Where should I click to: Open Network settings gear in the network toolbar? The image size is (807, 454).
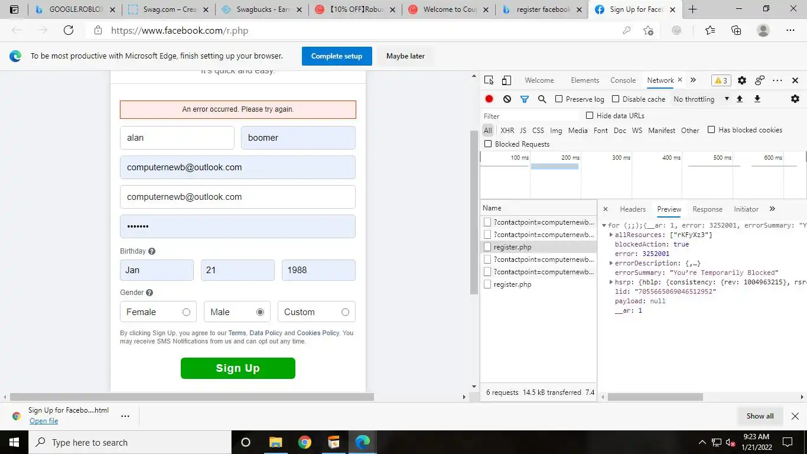[x=795, y=99]
